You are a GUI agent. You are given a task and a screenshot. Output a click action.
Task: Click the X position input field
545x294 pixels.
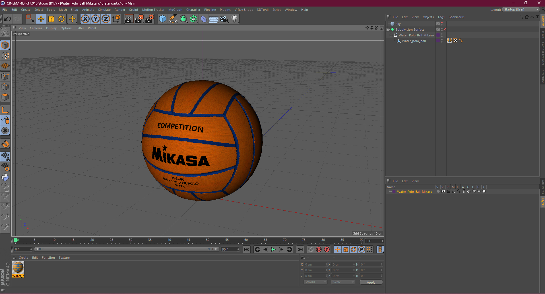point(315,264)
